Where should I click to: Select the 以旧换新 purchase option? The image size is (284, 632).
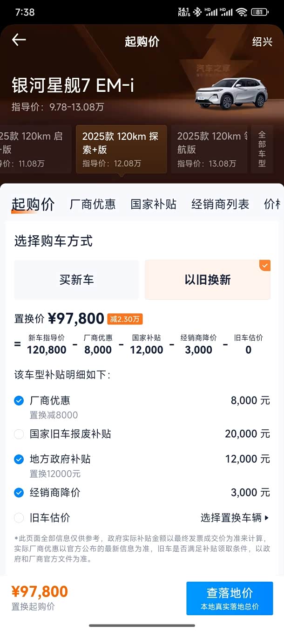208,280
